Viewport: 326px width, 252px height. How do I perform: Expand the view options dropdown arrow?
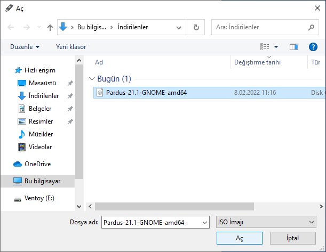[x=275, y=47]
